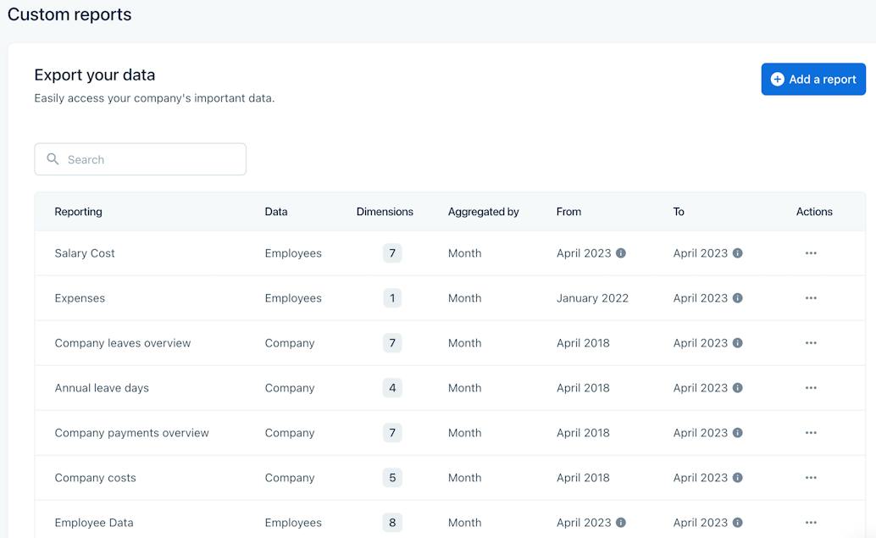876x538 pixels.
Task: Open actions menu for Expenses row
Action: point(811,297)
